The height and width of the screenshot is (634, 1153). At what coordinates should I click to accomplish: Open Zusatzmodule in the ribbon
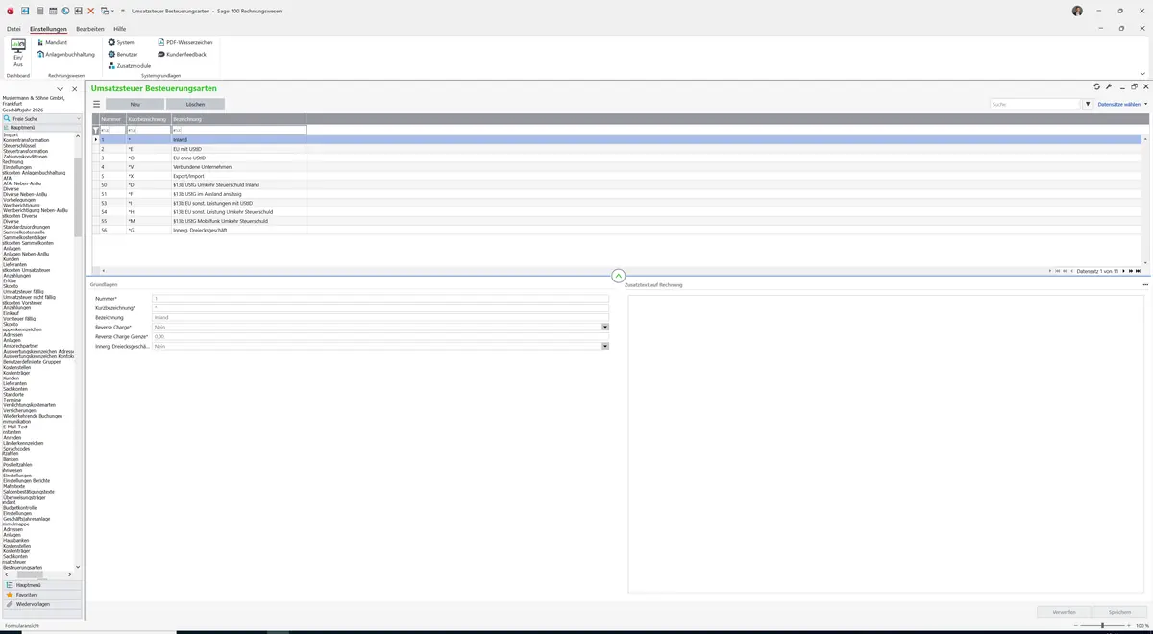click(x=129, y=66)
